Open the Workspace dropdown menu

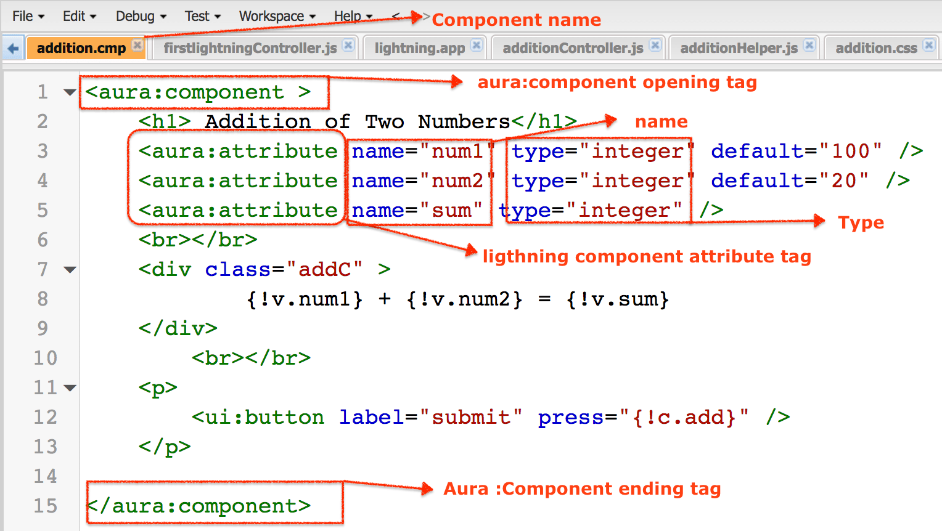coord(272,16)
